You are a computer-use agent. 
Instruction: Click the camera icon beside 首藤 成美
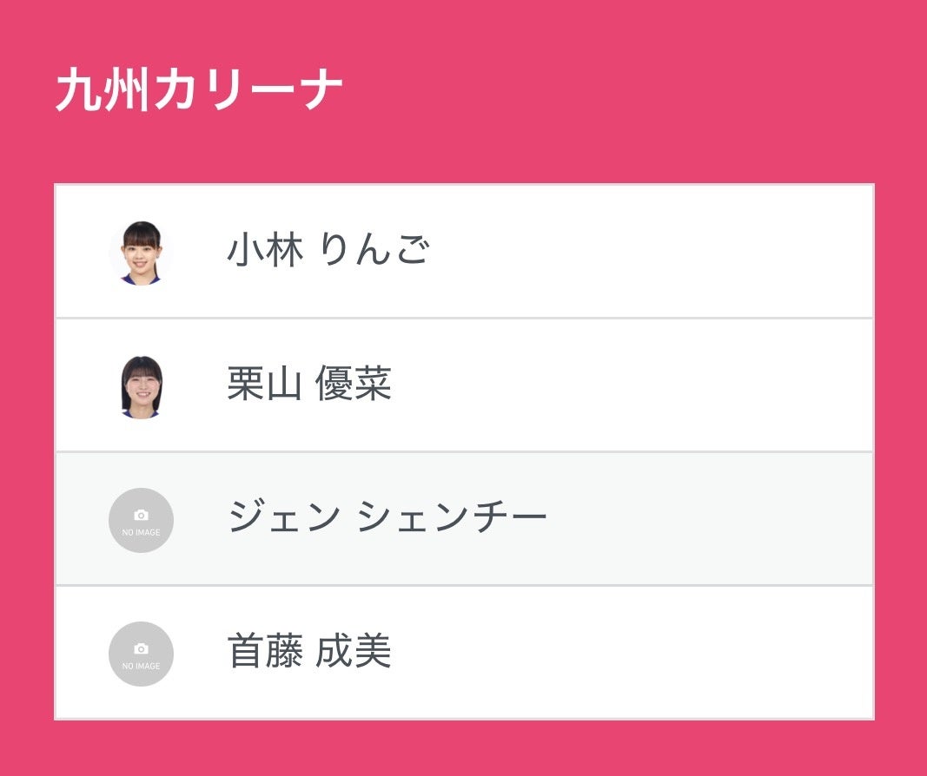pyautogui.click(x=141, y=648)
